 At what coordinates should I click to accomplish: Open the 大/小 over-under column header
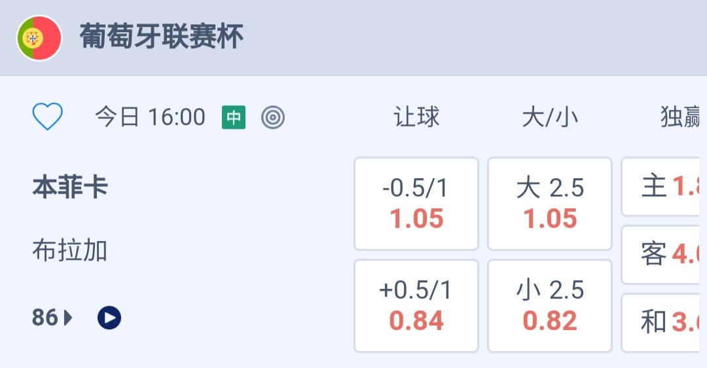[550, 117]
